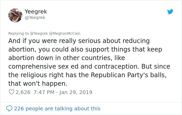Click the Twitter bird logo
The height and width of the screenshot is (115, 182).
click(x=170, y=12)
